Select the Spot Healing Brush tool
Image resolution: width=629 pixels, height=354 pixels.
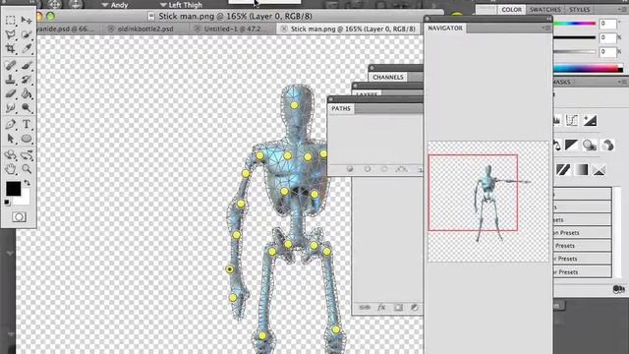pos(11,65)
